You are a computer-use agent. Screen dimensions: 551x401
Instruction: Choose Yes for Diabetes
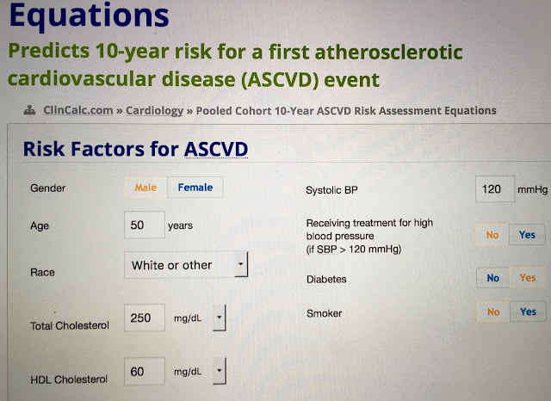click(x=528, y=278)
